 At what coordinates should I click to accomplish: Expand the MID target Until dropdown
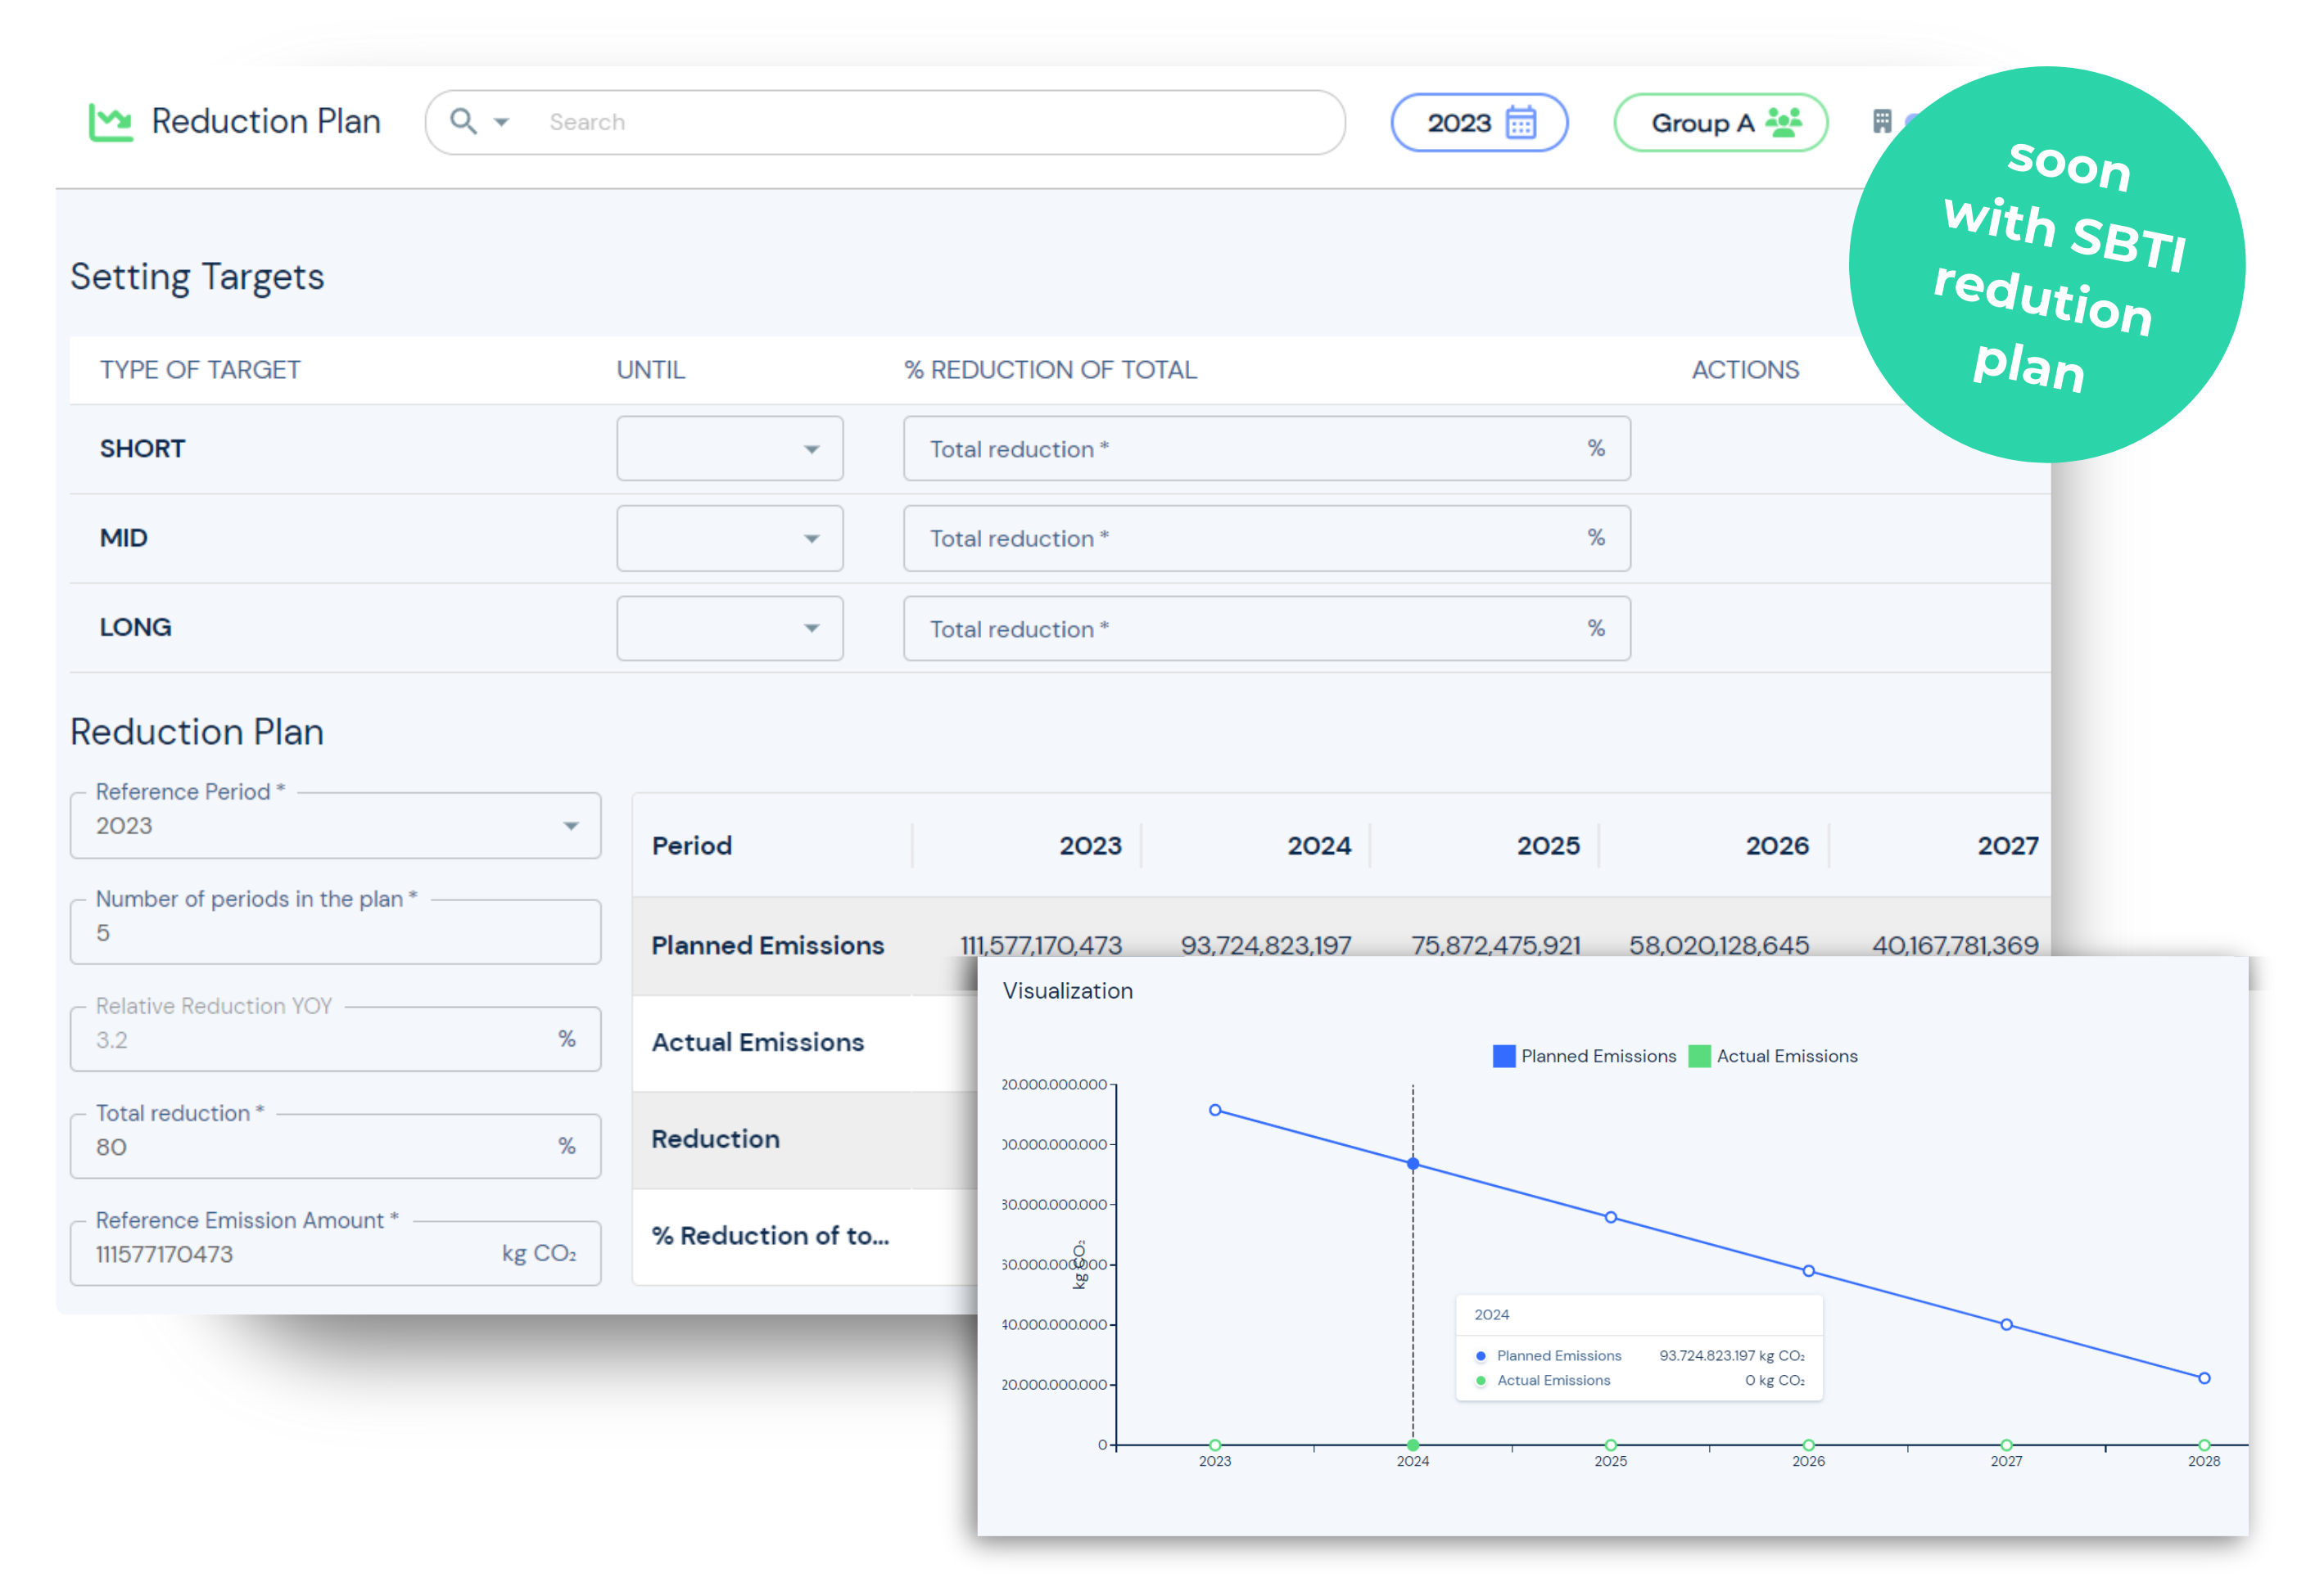pos(730,538)
